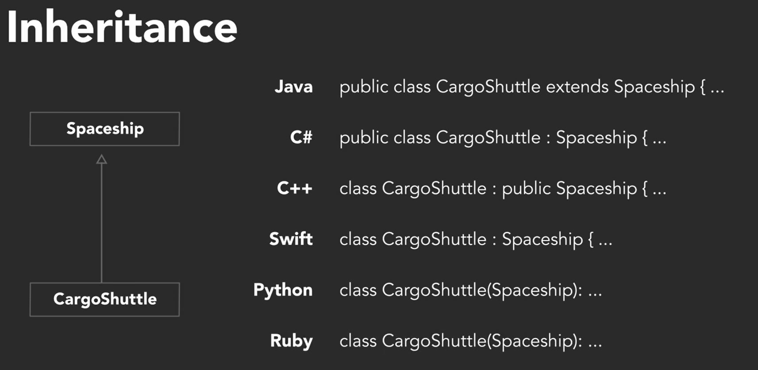Click the Inheritance slide title
This screenshot has height=370, width=758.
click(x=123, y=27)
